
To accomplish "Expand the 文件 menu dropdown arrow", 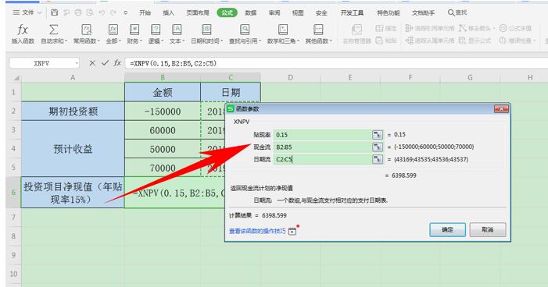I will (x=40, y=13).
